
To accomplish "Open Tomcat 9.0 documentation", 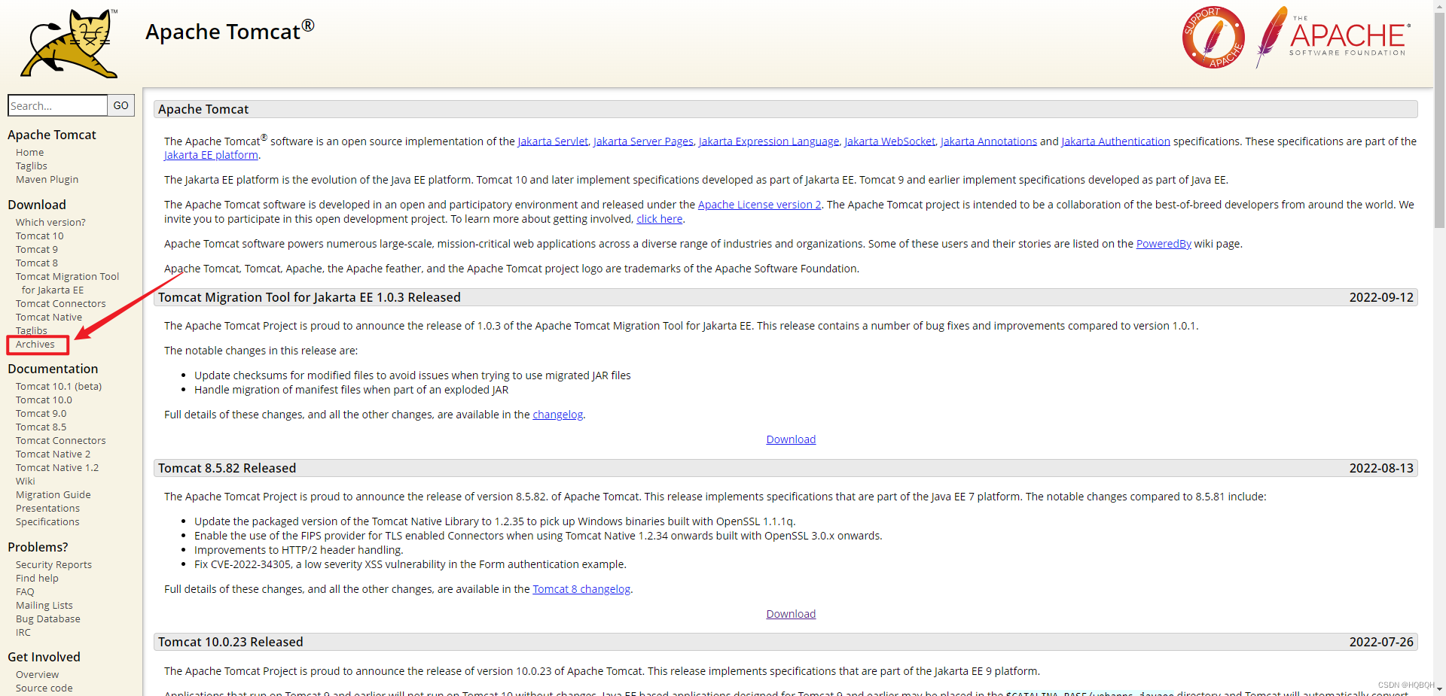I will coord(41,413).
